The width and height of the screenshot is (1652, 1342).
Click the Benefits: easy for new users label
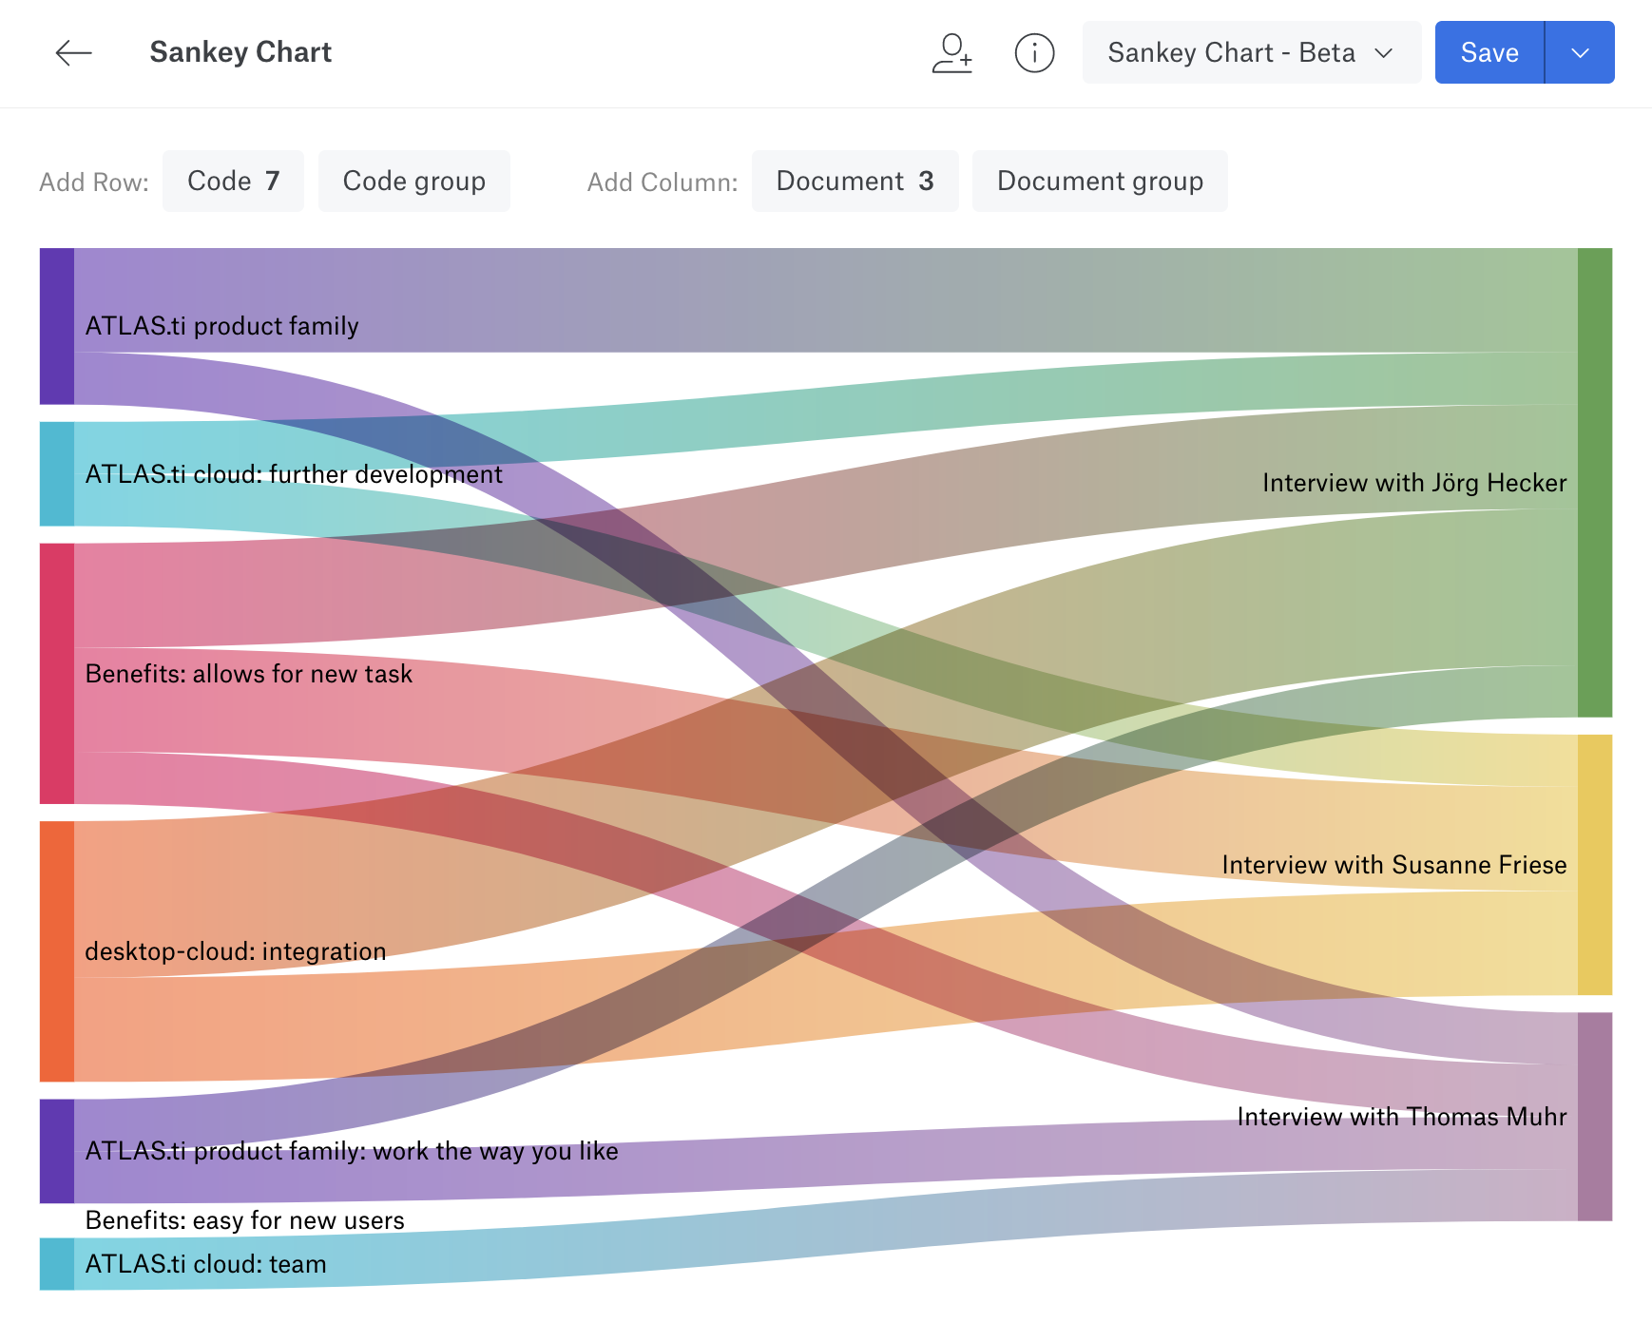[x=244, y=1220]
